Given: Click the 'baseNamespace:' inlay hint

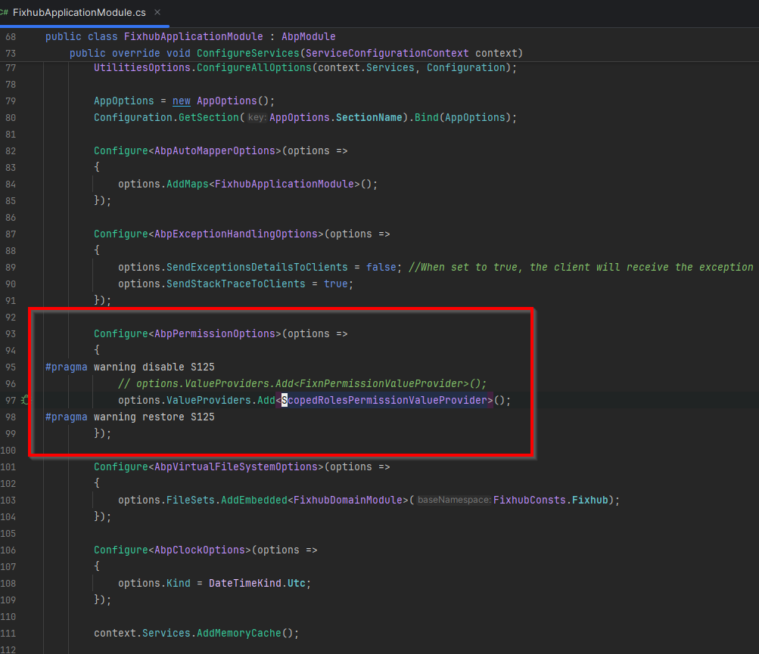Looking at the screenshot, I should click(454, 501).
